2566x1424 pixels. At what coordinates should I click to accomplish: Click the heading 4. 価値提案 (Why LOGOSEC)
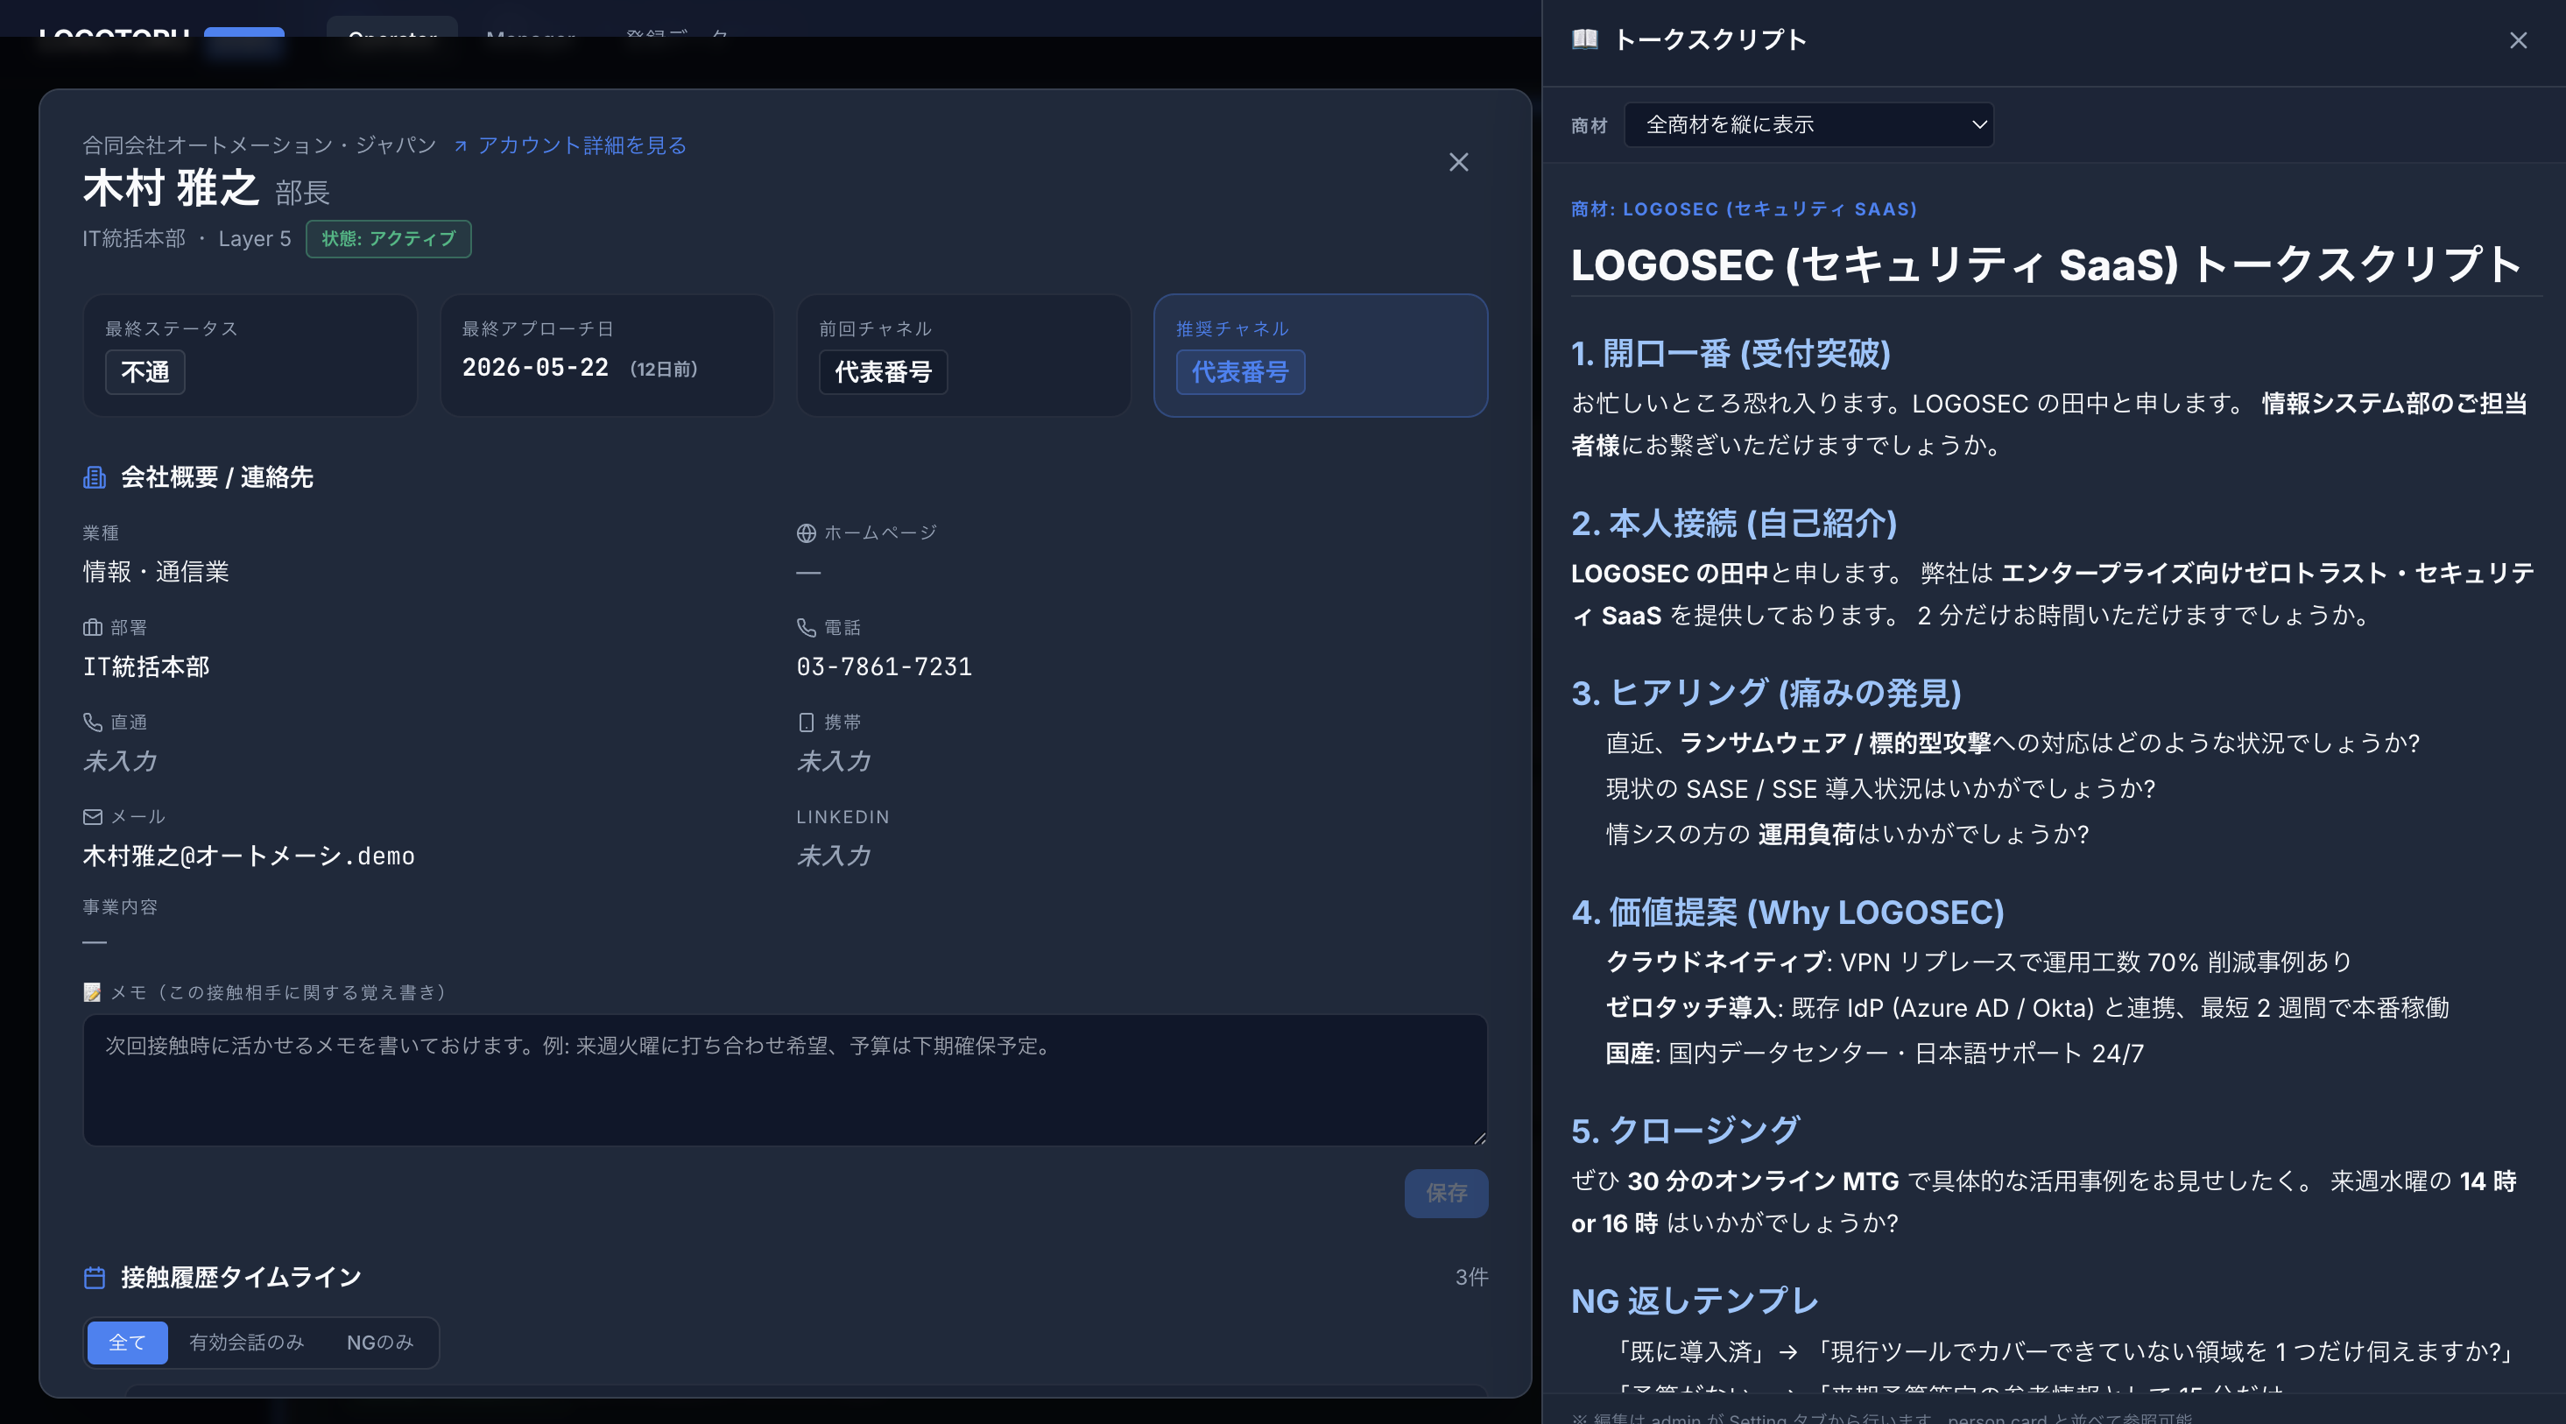pyautogui.click(x=1787, y=913)
